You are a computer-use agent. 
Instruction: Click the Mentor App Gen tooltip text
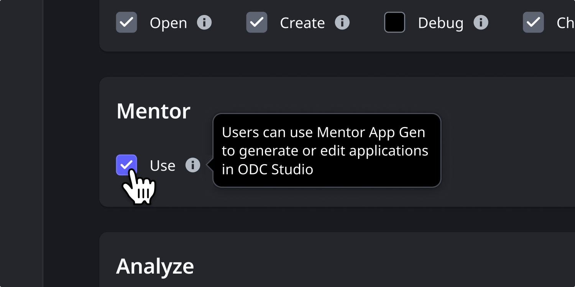[325, 151]
